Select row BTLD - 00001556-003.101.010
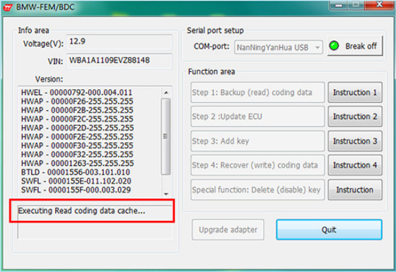This screenshot has height=272, width=396. point(76,172)
